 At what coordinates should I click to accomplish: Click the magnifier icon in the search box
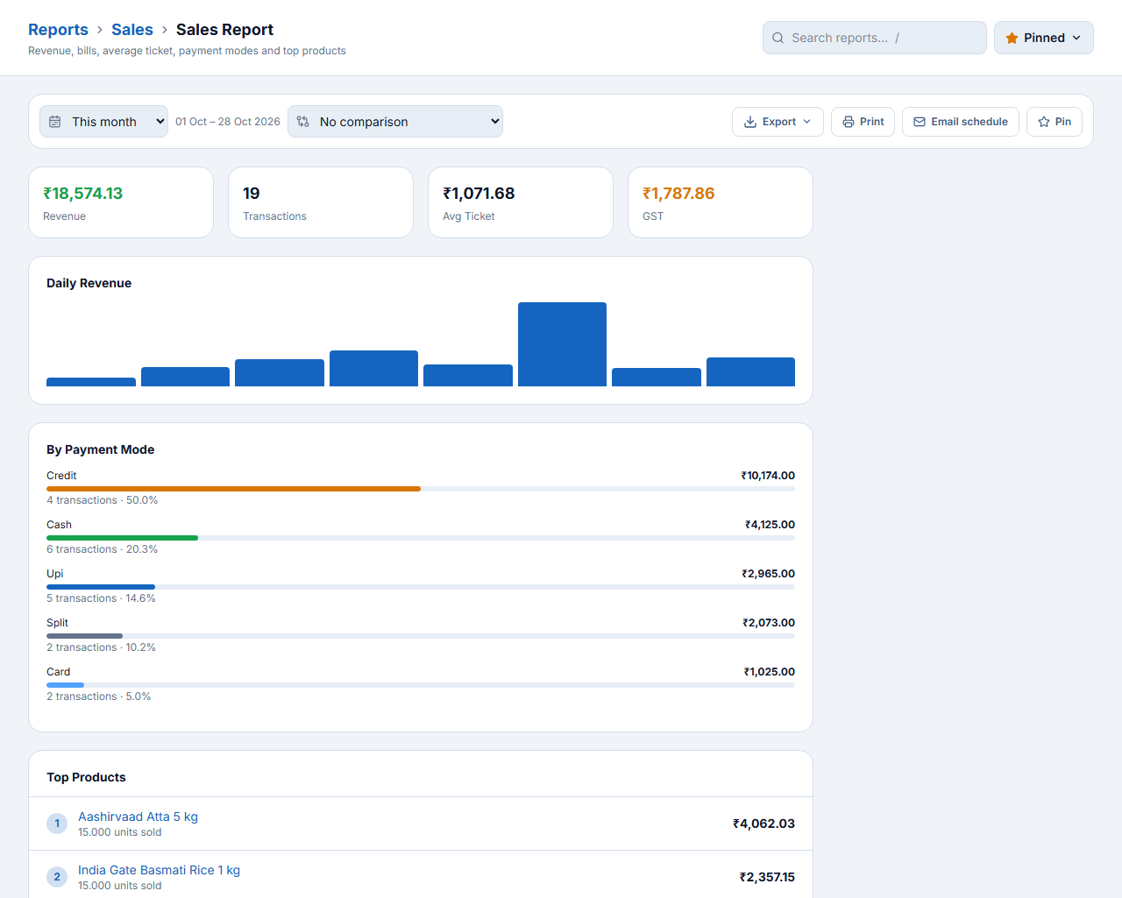click(778, 38)
